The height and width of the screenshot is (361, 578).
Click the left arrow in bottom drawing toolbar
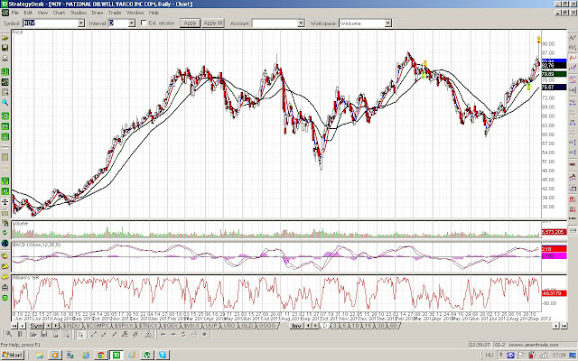[x=163, y=334]
